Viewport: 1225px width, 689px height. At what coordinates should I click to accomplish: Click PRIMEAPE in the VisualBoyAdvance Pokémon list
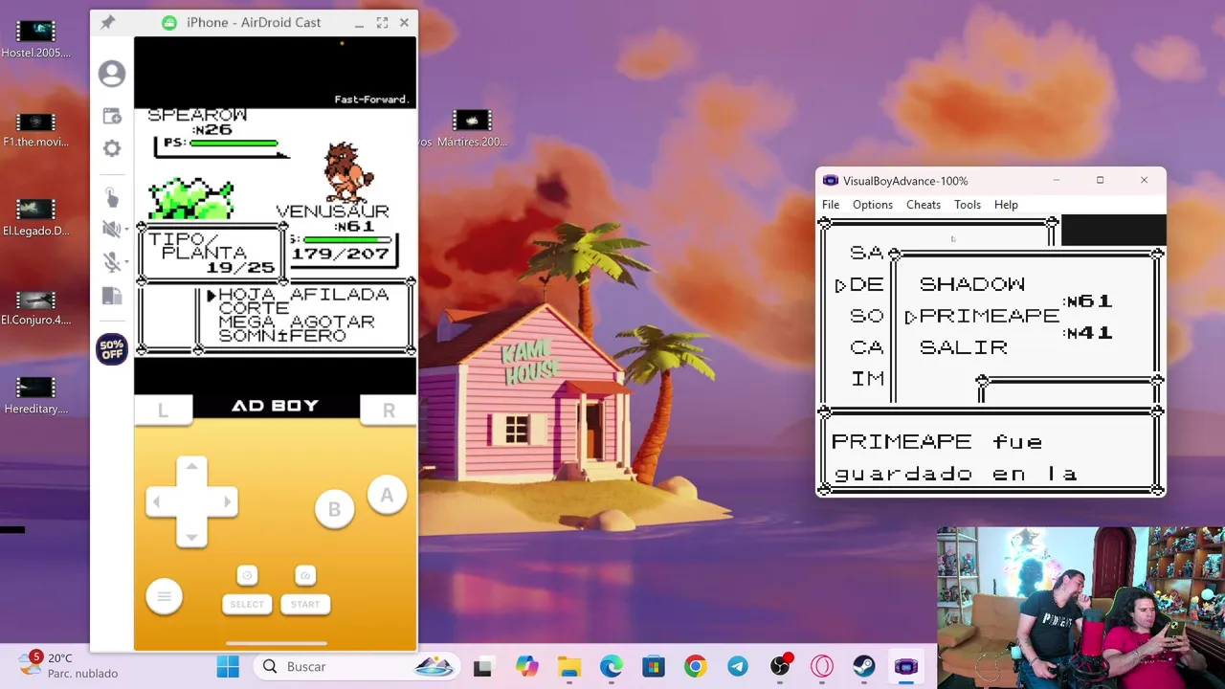tap(989, 316)
